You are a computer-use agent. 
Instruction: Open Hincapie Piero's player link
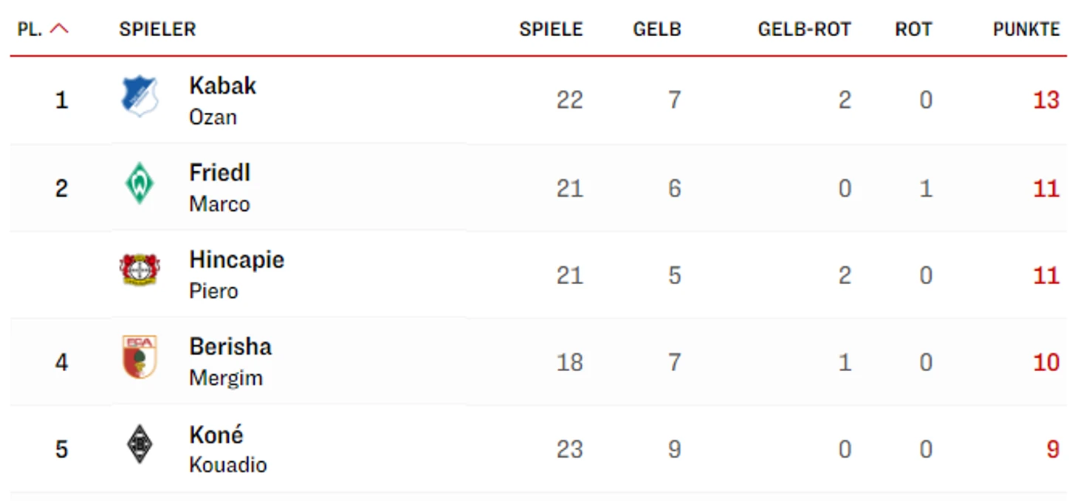pyautogui.click(x=236, y=274)
